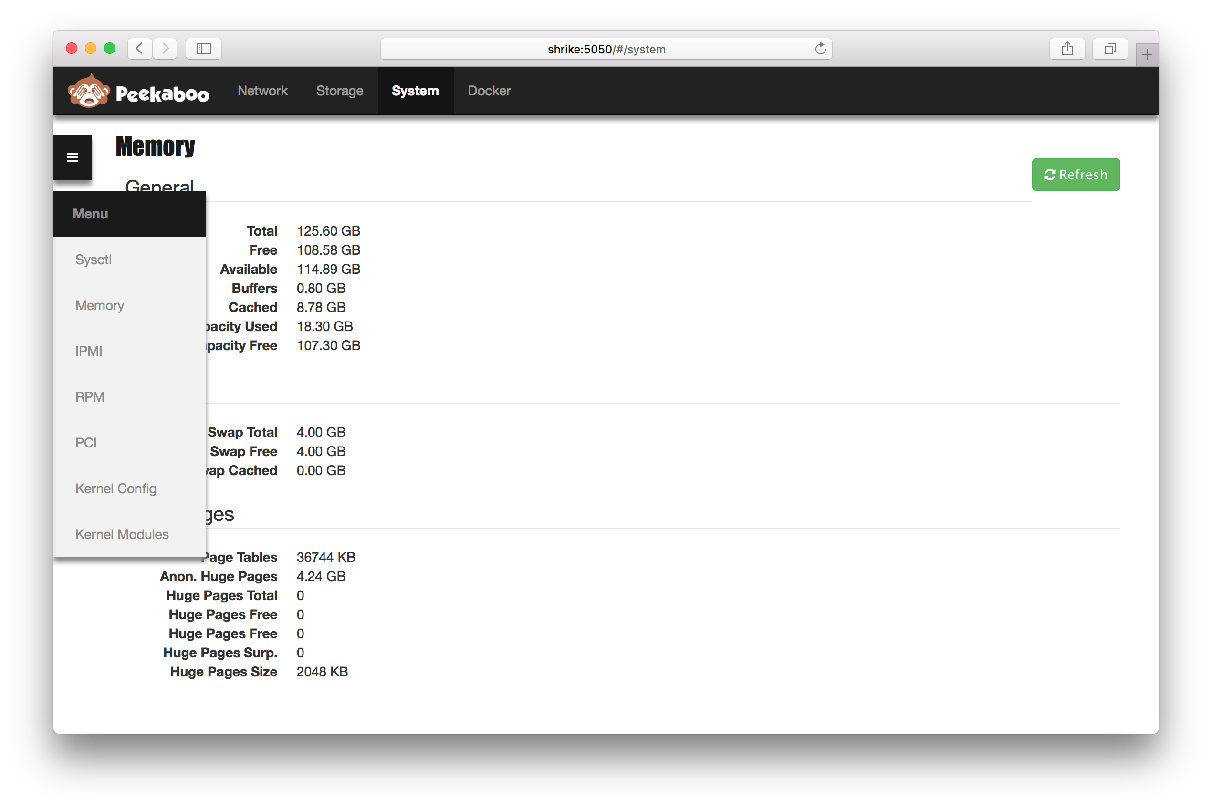Toggle the Safari sidebar icon
Screen dimensions: 1212x810
click(204, 49)
